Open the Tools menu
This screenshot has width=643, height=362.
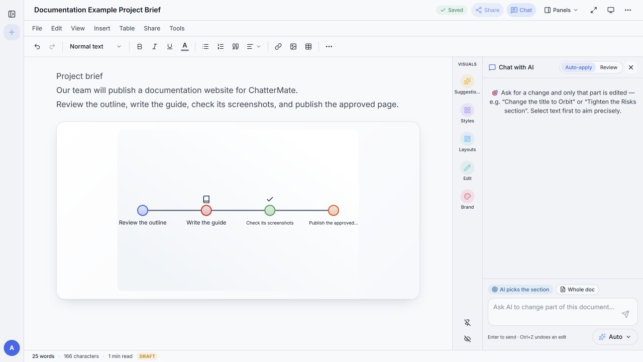click(177, 28)
